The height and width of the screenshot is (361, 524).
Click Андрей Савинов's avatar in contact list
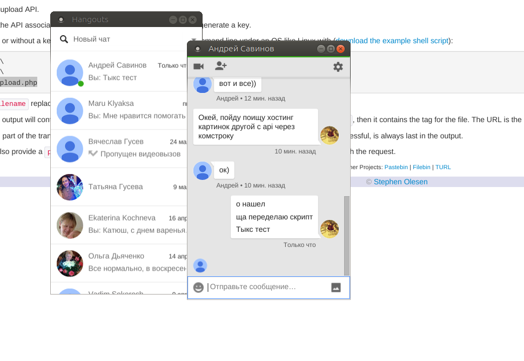[70, 72]
